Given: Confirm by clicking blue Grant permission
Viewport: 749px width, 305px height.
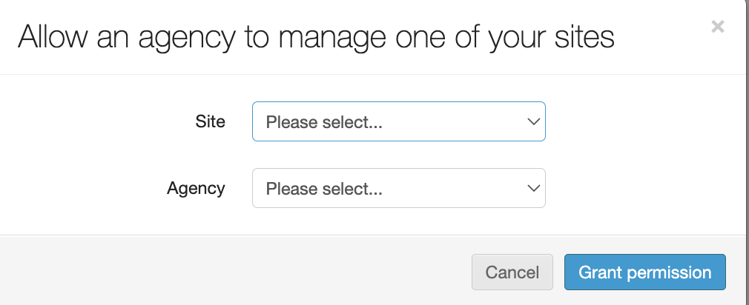Looking at the screenshot, I should [x=644, y=272].
